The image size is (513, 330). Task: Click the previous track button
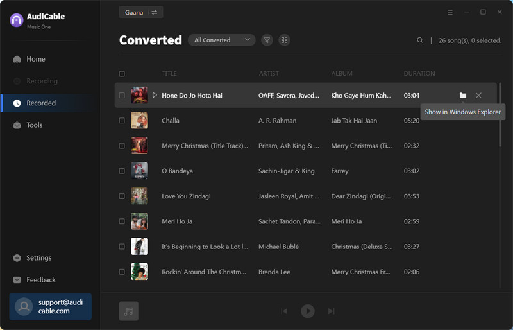[x=284, y=311]
